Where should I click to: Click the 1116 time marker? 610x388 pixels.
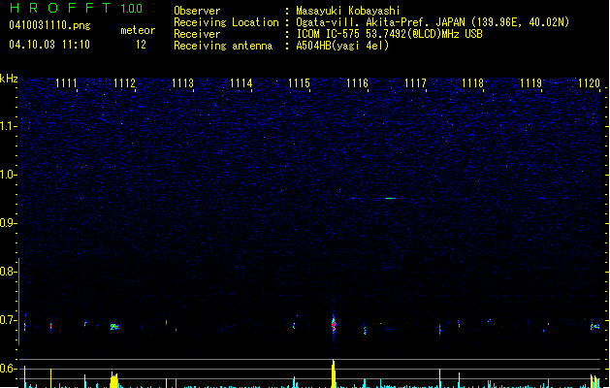click(357, 83)
